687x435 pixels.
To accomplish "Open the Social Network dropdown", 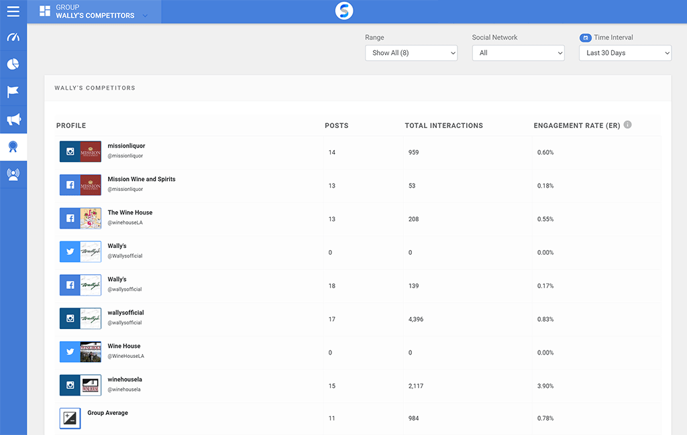I will coord(518,53).
